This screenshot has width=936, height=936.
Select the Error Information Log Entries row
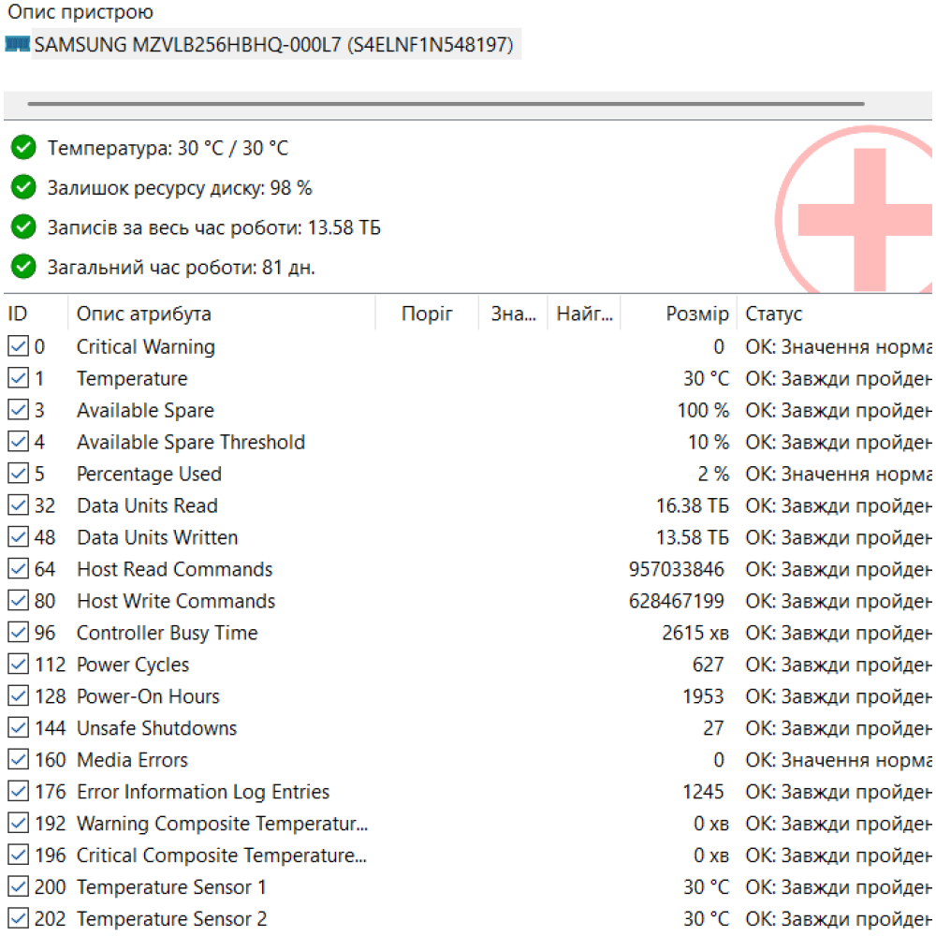coord(203,792)
